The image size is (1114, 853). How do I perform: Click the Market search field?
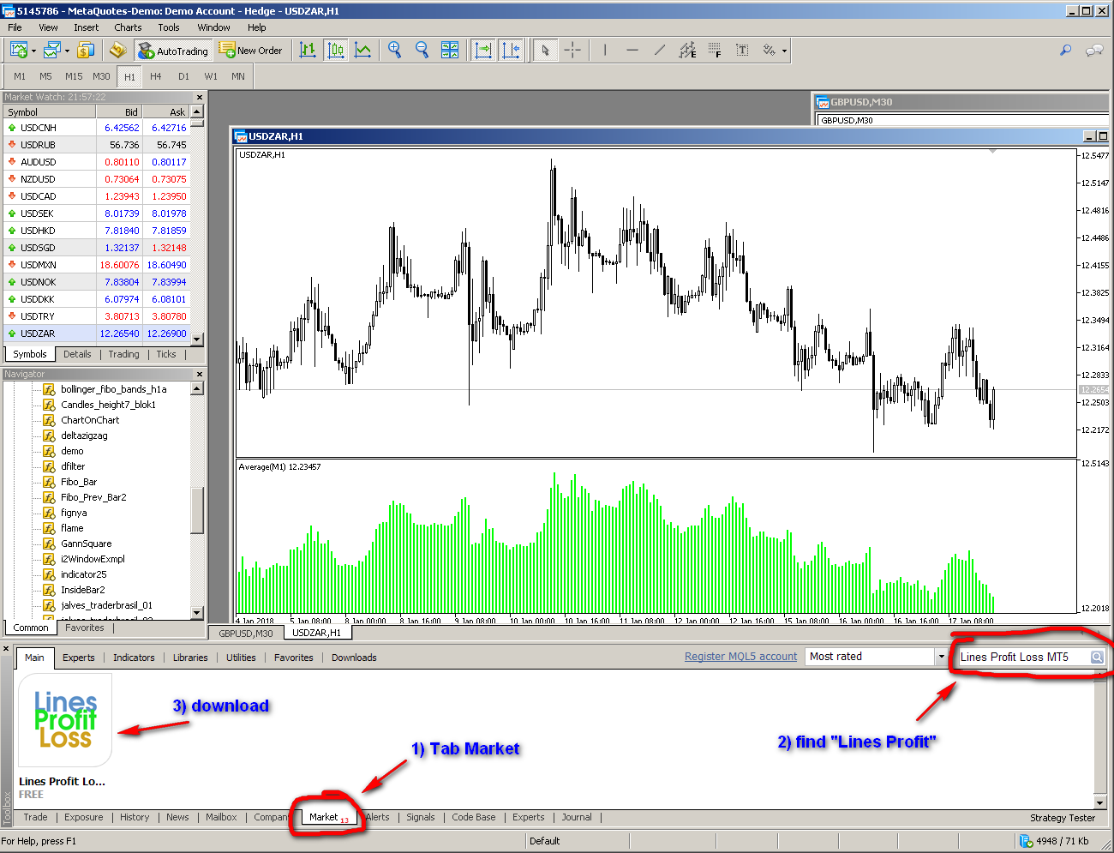[1023, 657]
